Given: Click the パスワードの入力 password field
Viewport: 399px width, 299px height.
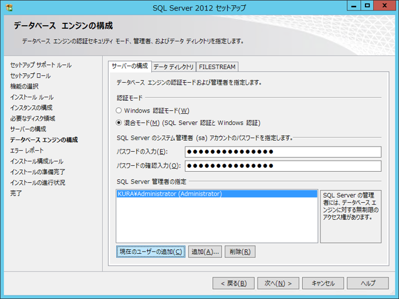Looking at the screenshot, I should 283,152.
